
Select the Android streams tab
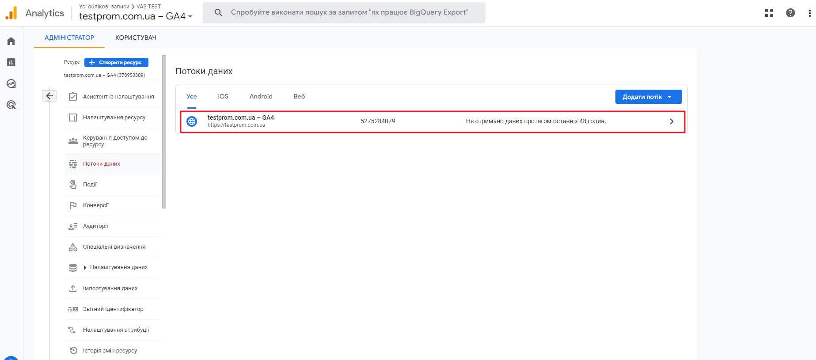261,96
